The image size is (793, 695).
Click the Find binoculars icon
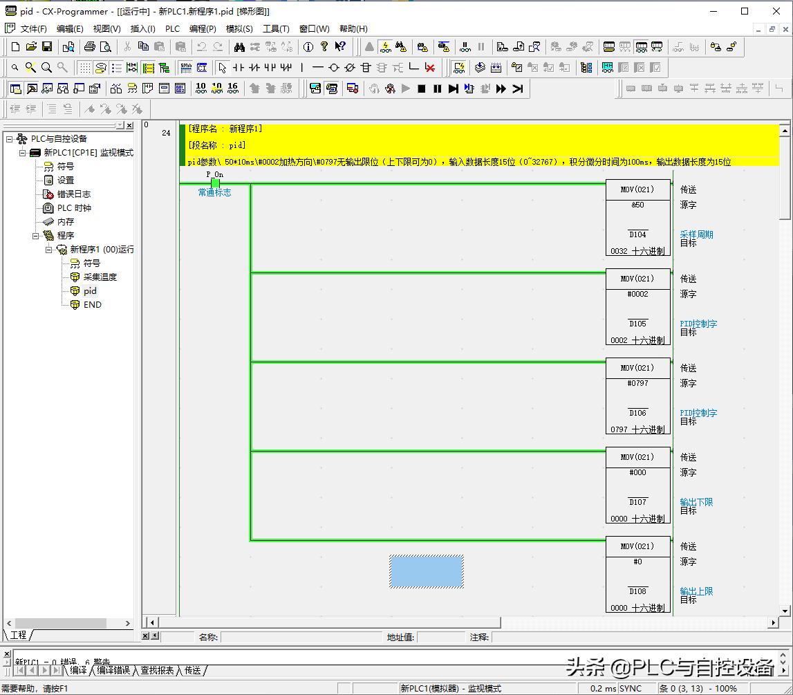(x=239, y=47)
